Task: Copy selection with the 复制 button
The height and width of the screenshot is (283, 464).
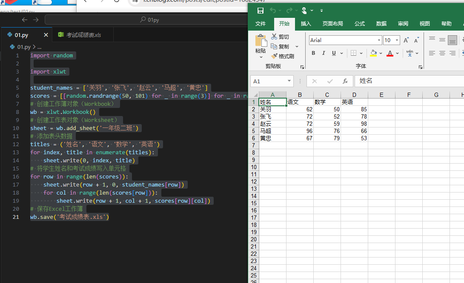Action: [x=280, y=46]
